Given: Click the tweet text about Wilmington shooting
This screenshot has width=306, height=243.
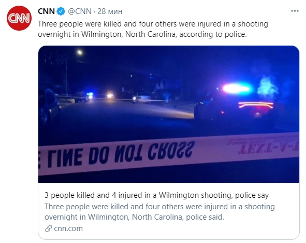Looking at the screenshot, I should (x=153, y=29).
